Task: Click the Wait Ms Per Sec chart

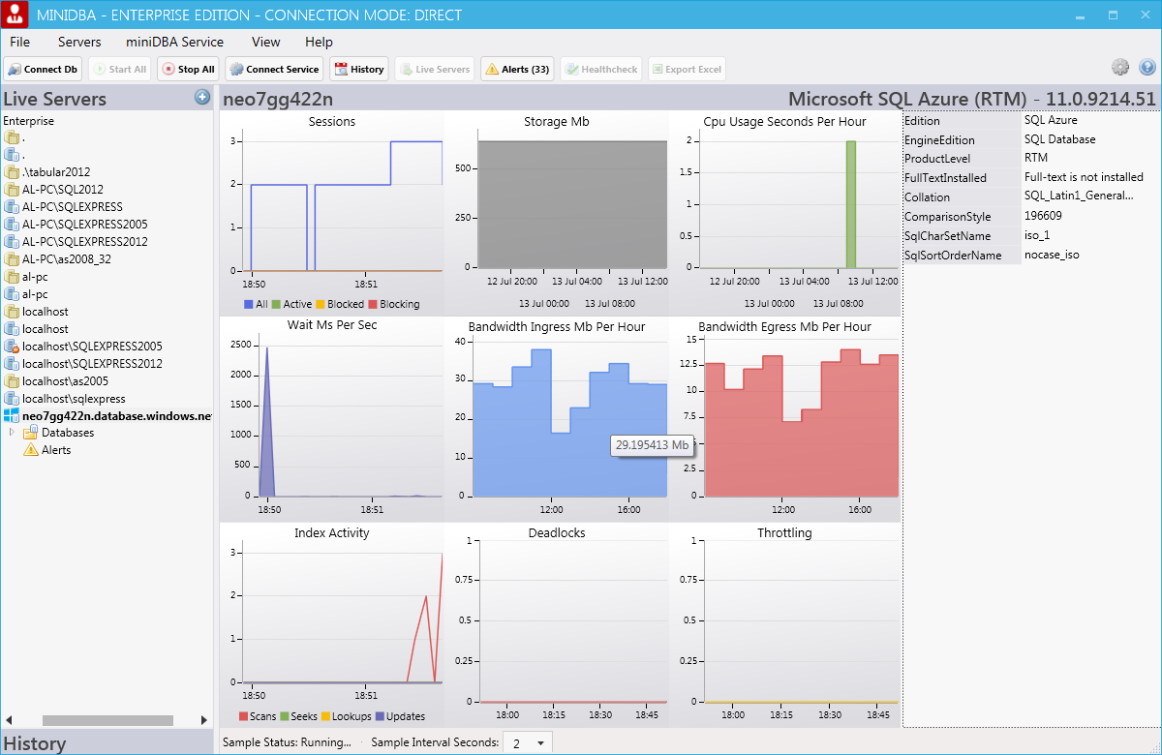Action: [x=331, y=418]
